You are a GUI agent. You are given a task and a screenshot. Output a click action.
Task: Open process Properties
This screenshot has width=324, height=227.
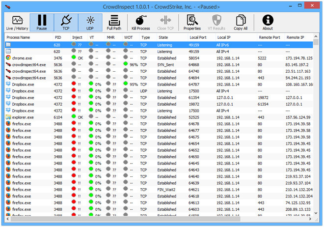click(x=192, y=23)
